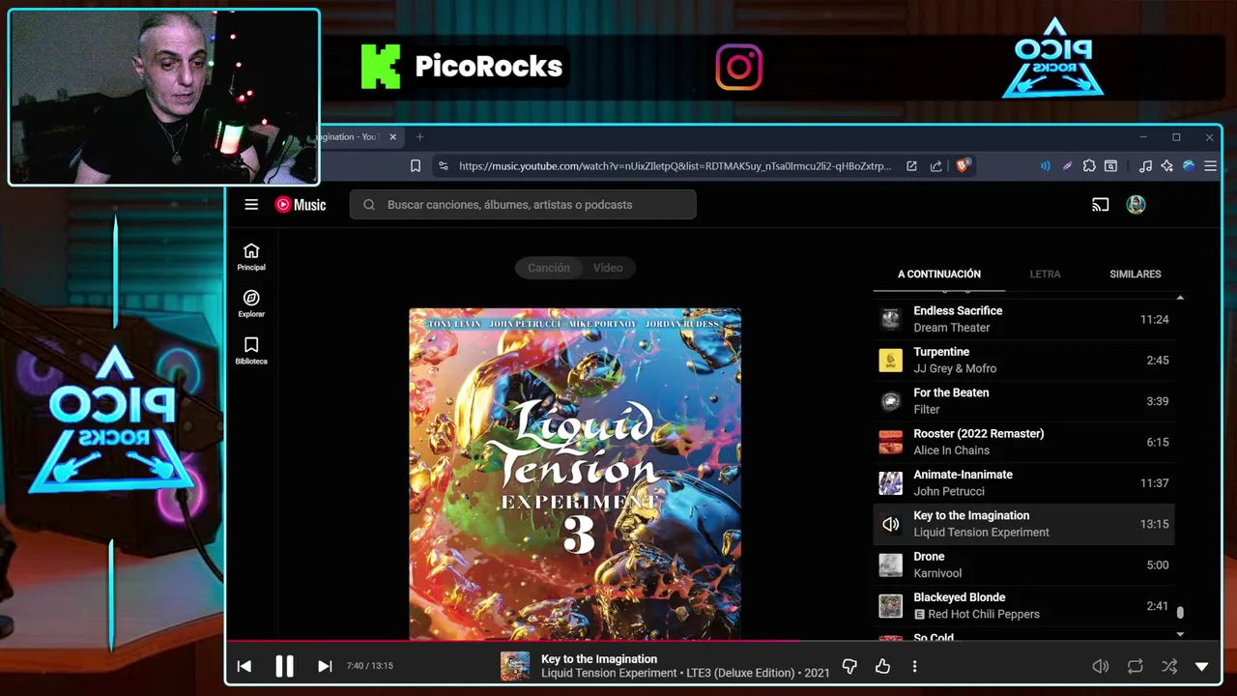Select the A CONTINUACIÓN tab
This screenshot has height=696, width=1237.
point(939,275)
